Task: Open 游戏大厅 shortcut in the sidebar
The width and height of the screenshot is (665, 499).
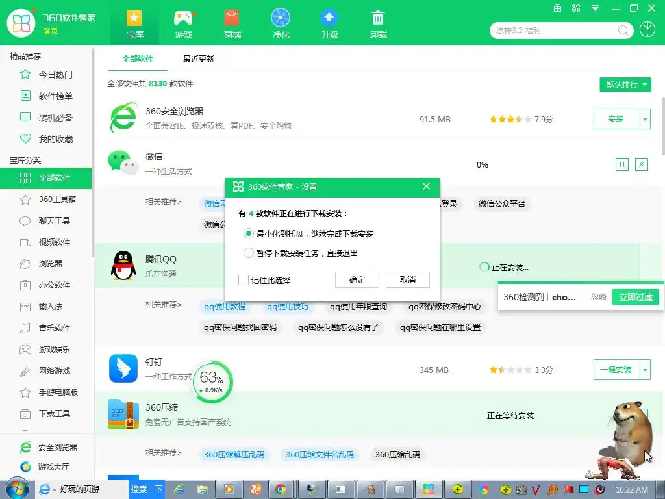Action: pyautogui.click(x=44, y=467)
